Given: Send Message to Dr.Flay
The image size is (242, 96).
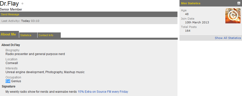Looking at the screenshot, I should point(10,14).
